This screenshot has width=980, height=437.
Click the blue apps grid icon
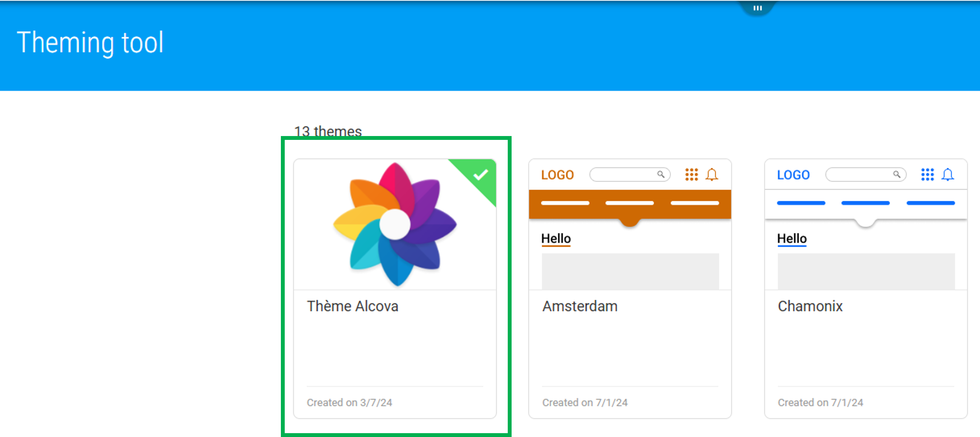[927, 175]
